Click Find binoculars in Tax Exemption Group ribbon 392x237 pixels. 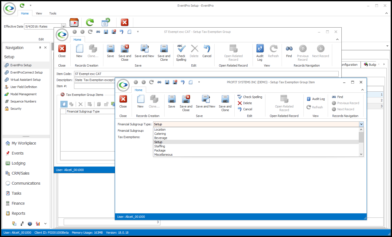[289, 51]
